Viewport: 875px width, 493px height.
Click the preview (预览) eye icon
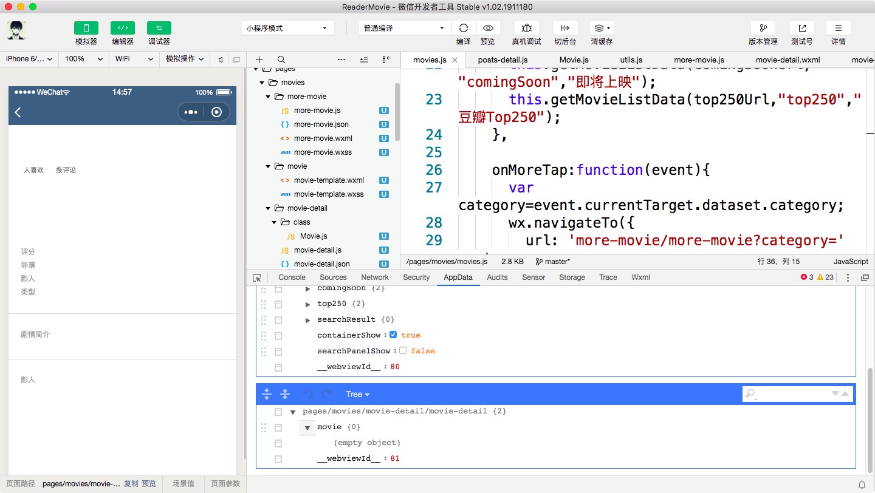click(x=488, y=28)
